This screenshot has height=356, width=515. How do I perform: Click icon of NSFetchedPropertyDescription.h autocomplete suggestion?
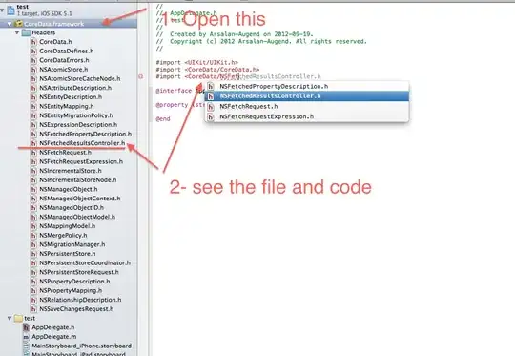(211, 87)
